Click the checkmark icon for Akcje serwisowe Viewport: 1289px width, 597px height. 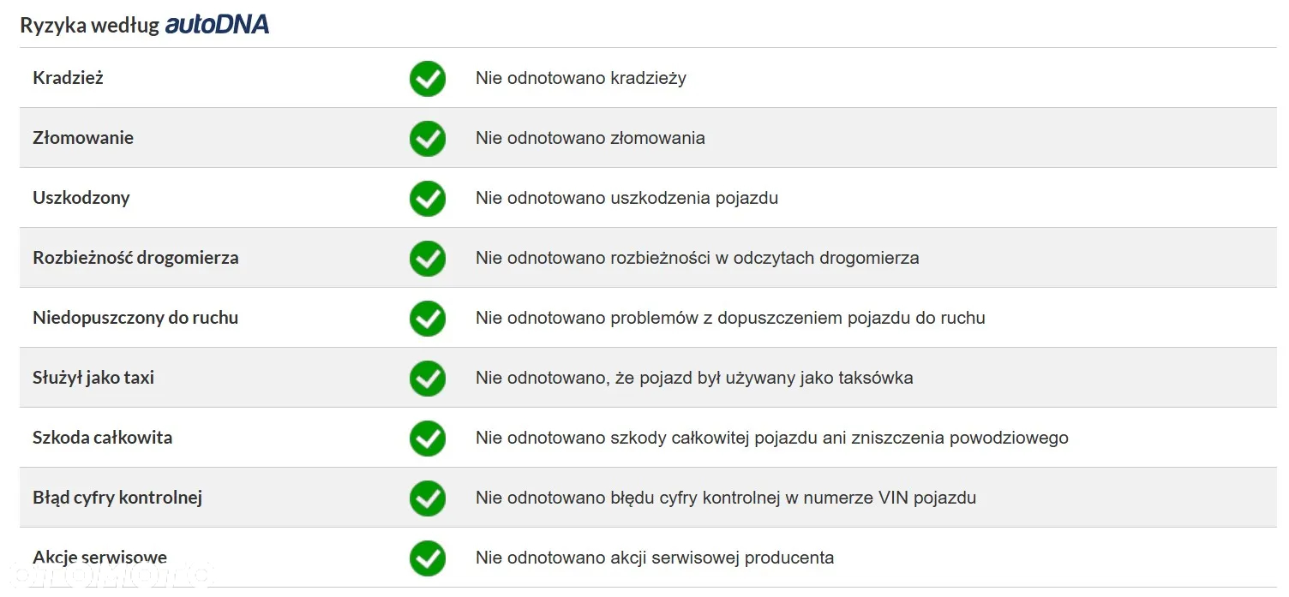tap(427, 558)
